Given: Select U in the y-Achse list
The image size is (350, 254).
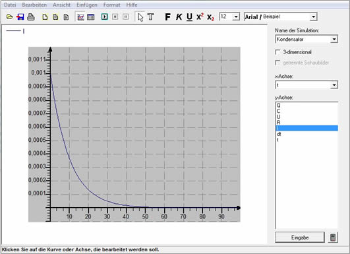Looking at the screenshot, I should tap(306, 117).
